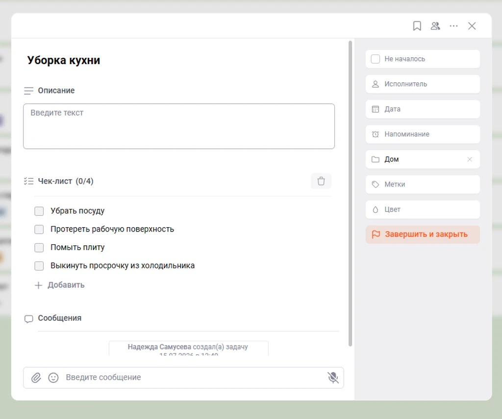The height and width of the screenshot is (419, 502).
Task: Open the three-dots more options menu
Action: pyautogui.click(x=453, y=26)
